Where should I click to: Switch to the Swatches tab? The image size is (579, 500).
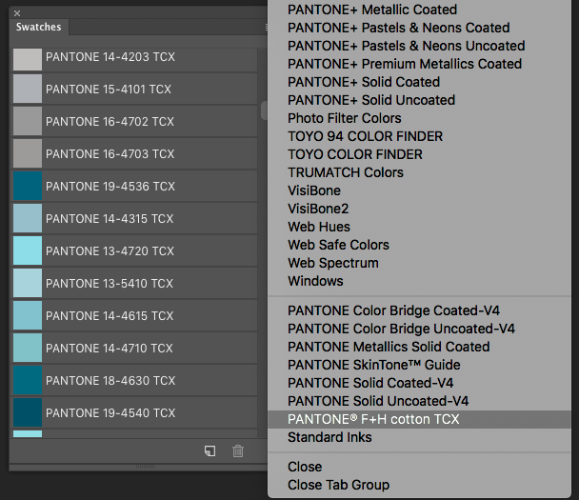click(x=39, y=28)
